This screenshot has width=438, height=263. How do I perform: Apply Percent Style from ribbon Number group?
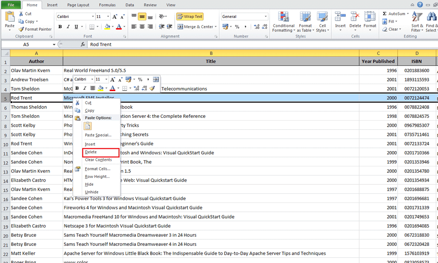pos(237,27)
